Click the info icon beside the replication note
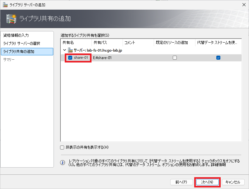 63,163
